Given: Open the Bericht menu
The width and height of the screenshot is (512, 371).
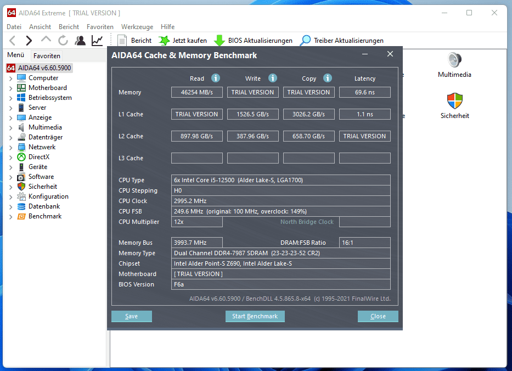Looking at the screenshot, I should point(69,27).
